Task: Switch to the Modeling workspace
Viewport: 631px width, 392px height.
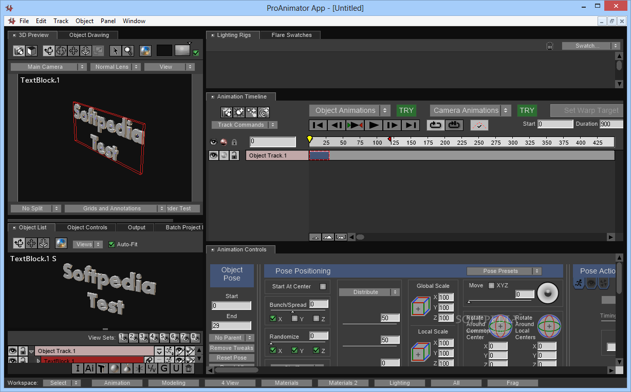Action: [x=174, y=383]
